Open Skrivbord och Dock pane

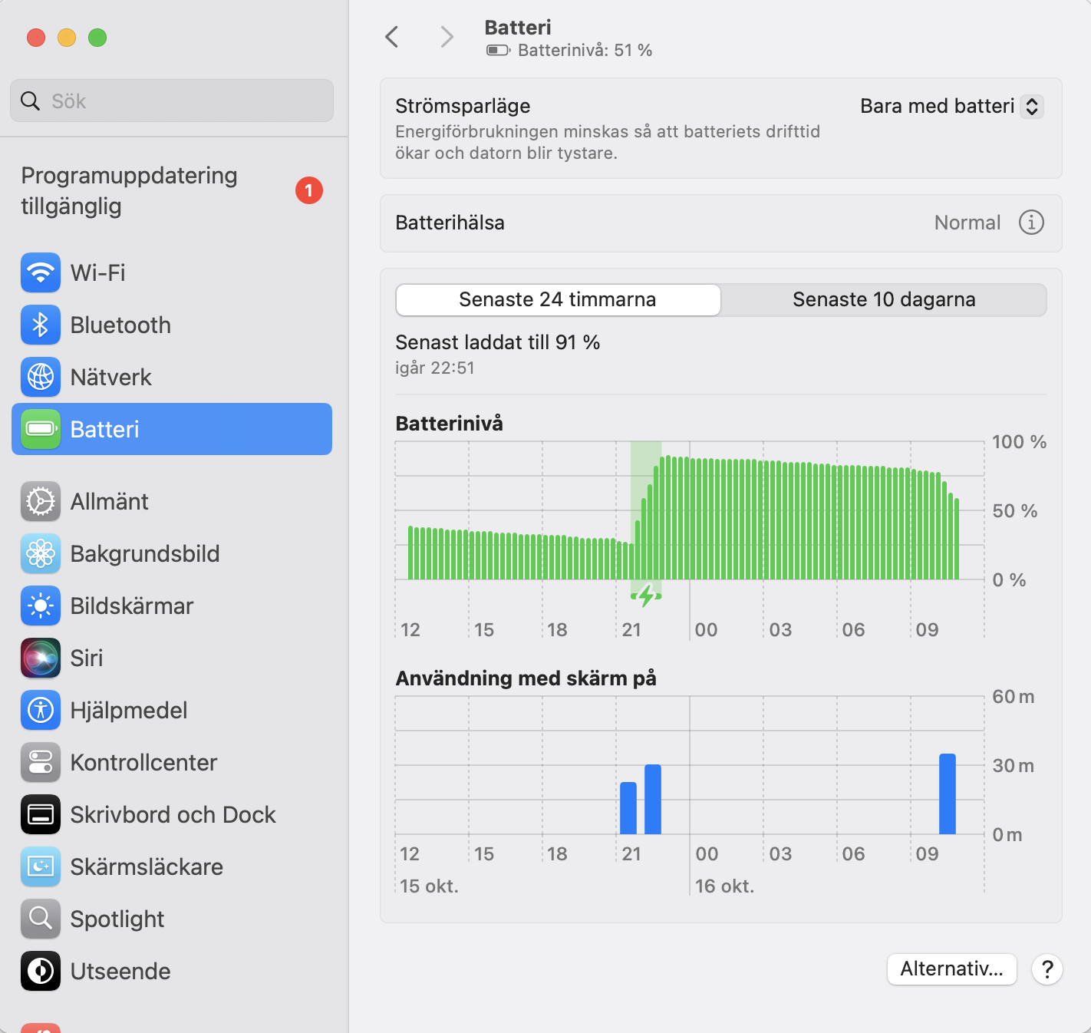[172, 814]
